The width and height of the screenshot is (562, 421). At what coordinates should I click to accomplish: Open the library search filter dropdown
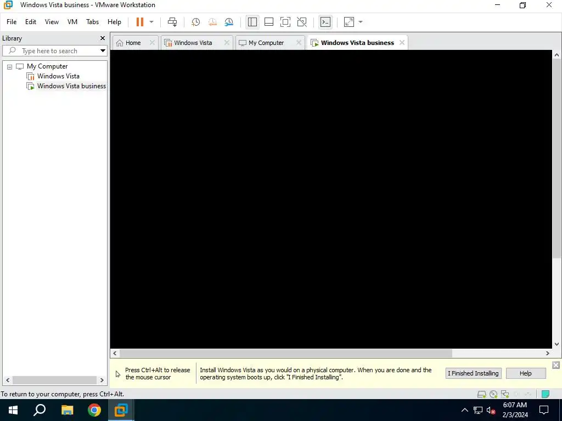pos(103,51)
